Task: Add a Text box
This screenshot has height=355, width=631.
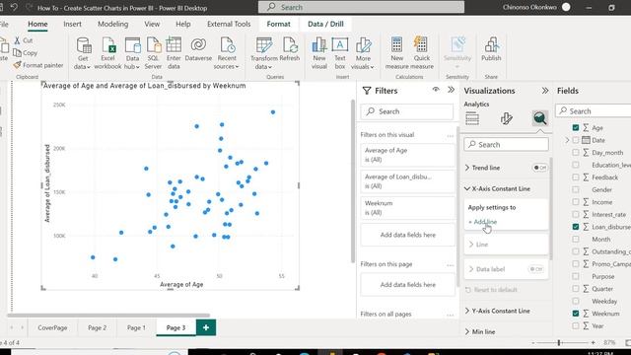Action: pos(340,53)
